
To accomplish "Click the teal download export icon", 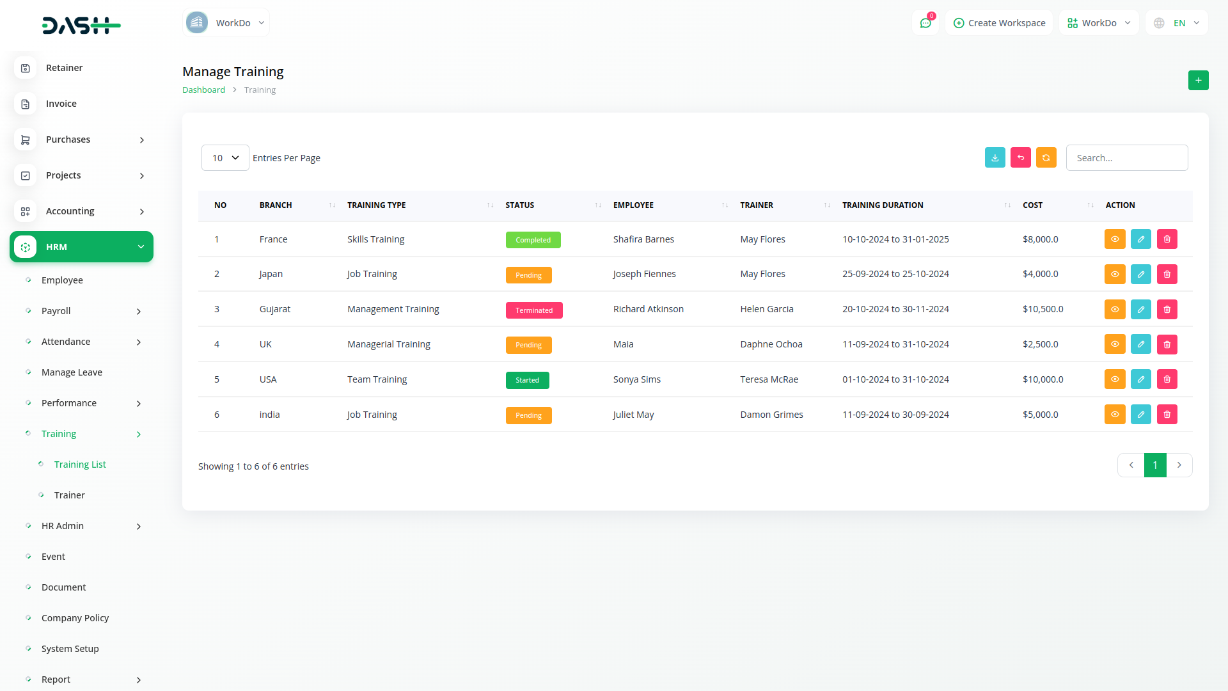I will coord(995,157).
